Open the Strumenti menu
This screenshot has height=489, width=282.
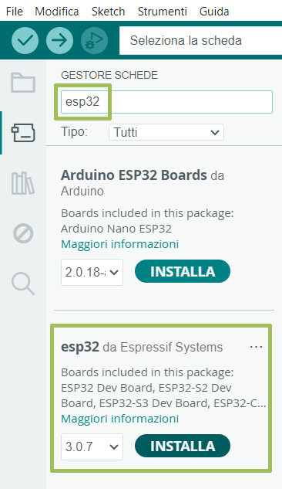[x=163, y=12]
